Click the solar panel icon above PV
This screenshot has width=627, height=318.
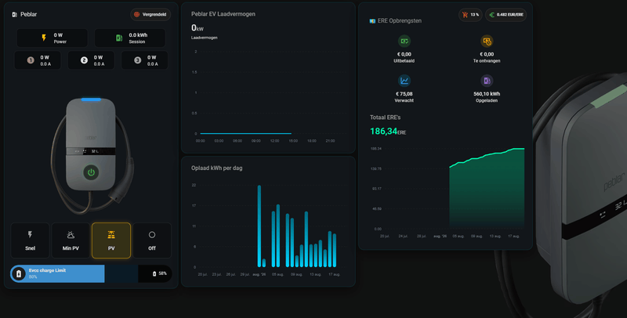coord(111,234)
